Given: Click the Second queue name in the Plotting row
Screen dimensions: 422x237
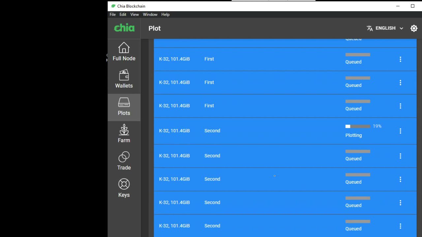Looking at the screenshot, I should coord(212,131).
